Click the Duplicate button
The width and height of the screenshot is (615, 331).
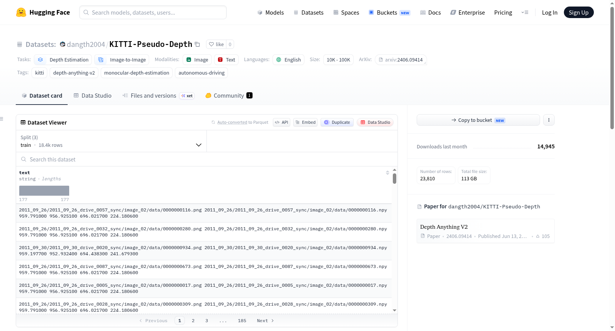click(x=337, y=122)
